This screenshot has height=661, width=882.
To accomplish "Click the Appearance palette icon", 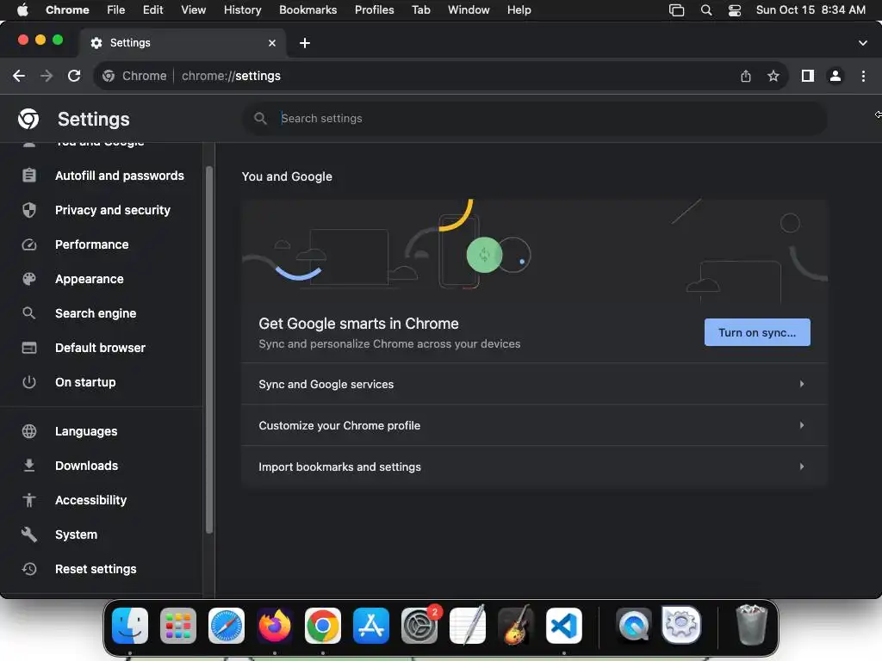I will point(28,279).
